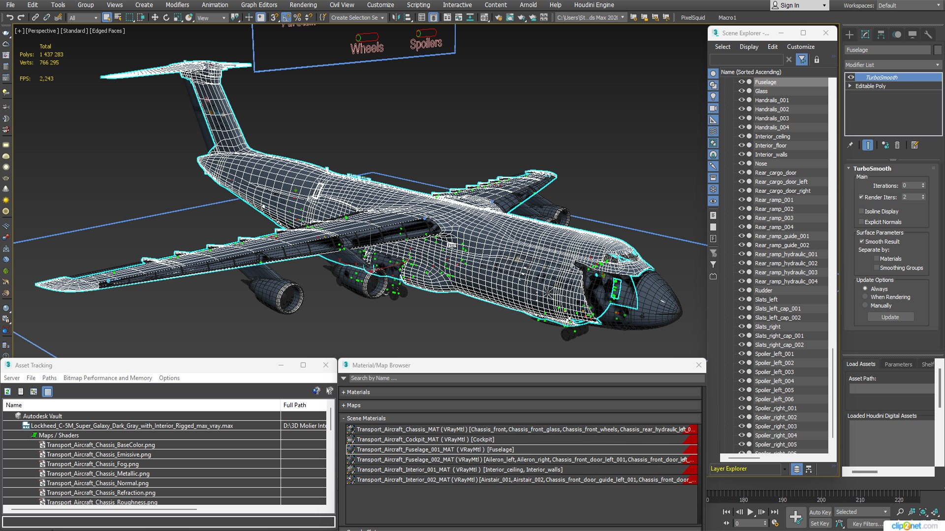Click Configure Modifier Sets icon

(x=915, y=145)
